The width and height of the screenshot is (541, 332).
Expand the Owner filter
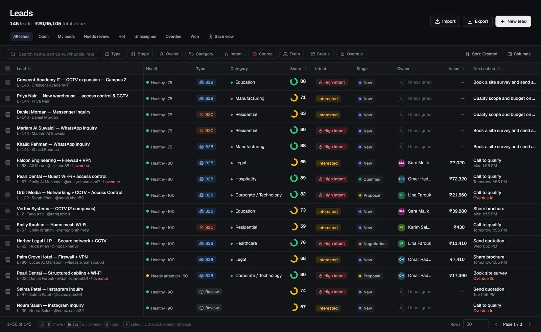coord(169,54)
